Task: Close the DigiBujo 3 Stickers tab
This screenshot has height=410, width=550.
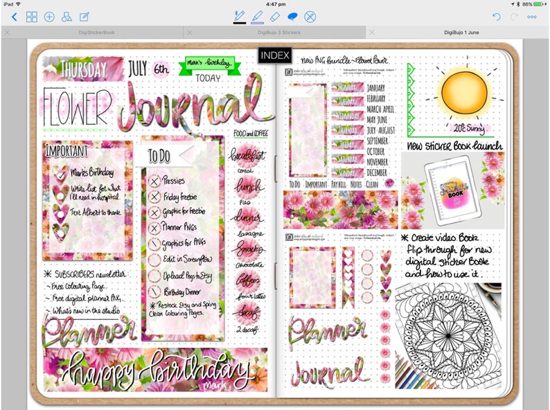Action: click(189, 33)
